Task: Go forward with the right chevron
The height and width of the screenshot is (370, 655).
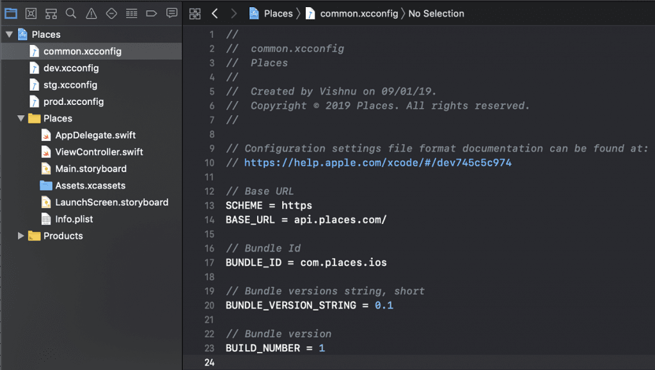Action: click(234, 14)
